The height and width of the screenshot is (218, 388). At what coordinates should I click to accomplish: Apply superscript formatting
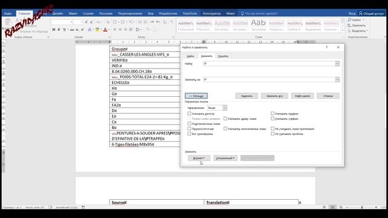tap(82, 30)
